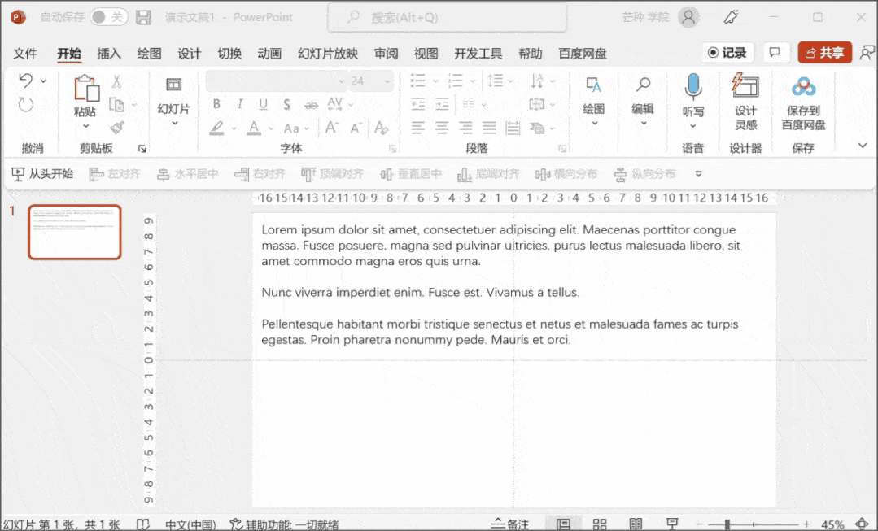This screenshot has width=878, height=531.
Task: Select slide 1 thumbnail in panel
Action: tap(74, 232)
